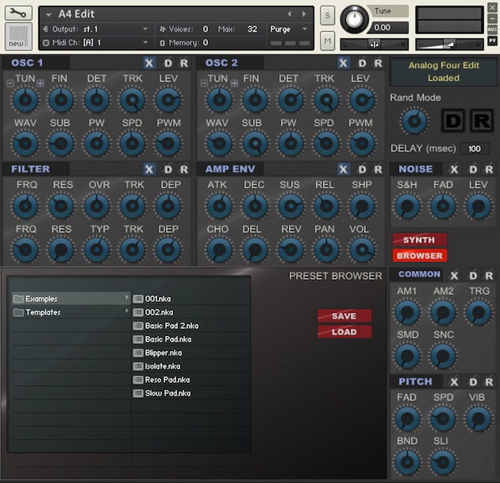Click the PITCH VIB knob
The height and width of the screenshot is (483, 500).
coord(478,419)
